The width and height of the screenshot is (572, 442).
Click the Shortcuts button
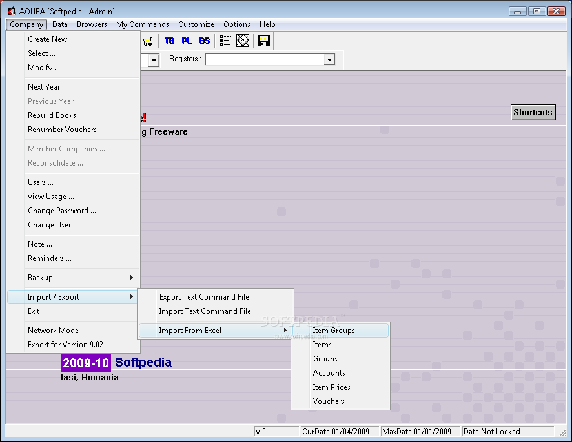point(533,112)
